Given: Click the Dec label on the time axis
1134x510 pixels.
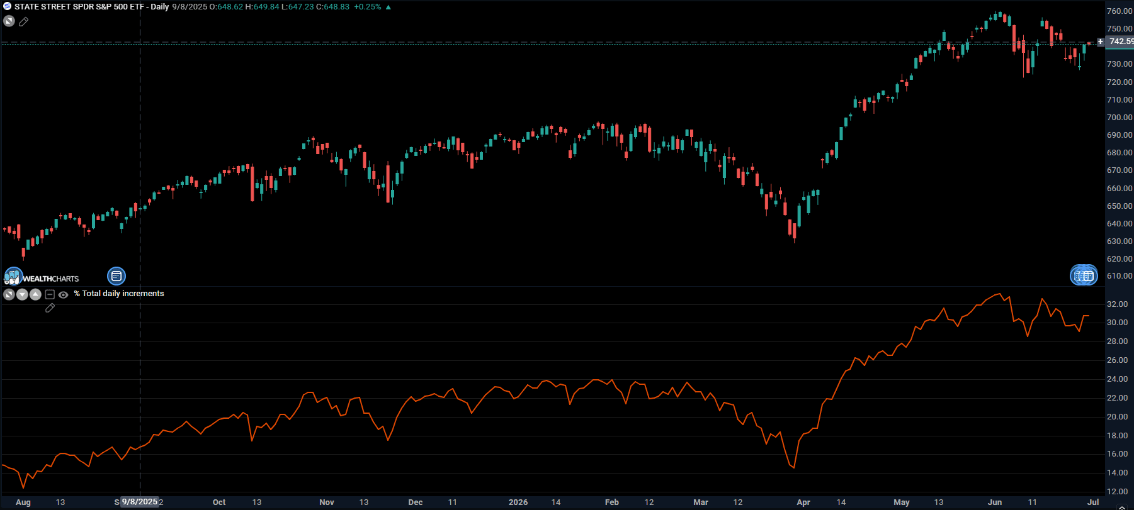Looking at the screenshot, I should [x=416, y=502].
